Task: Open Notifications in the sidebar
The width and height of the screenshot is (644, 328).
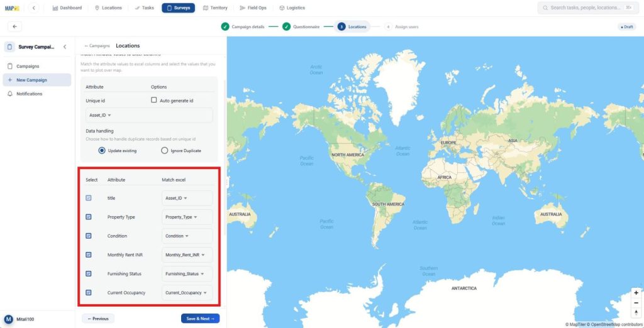Action: [x=37, y=94]
